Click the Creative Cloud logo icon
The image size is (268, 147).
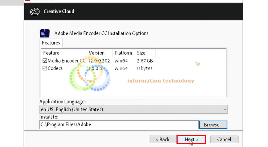coord(35,12)
